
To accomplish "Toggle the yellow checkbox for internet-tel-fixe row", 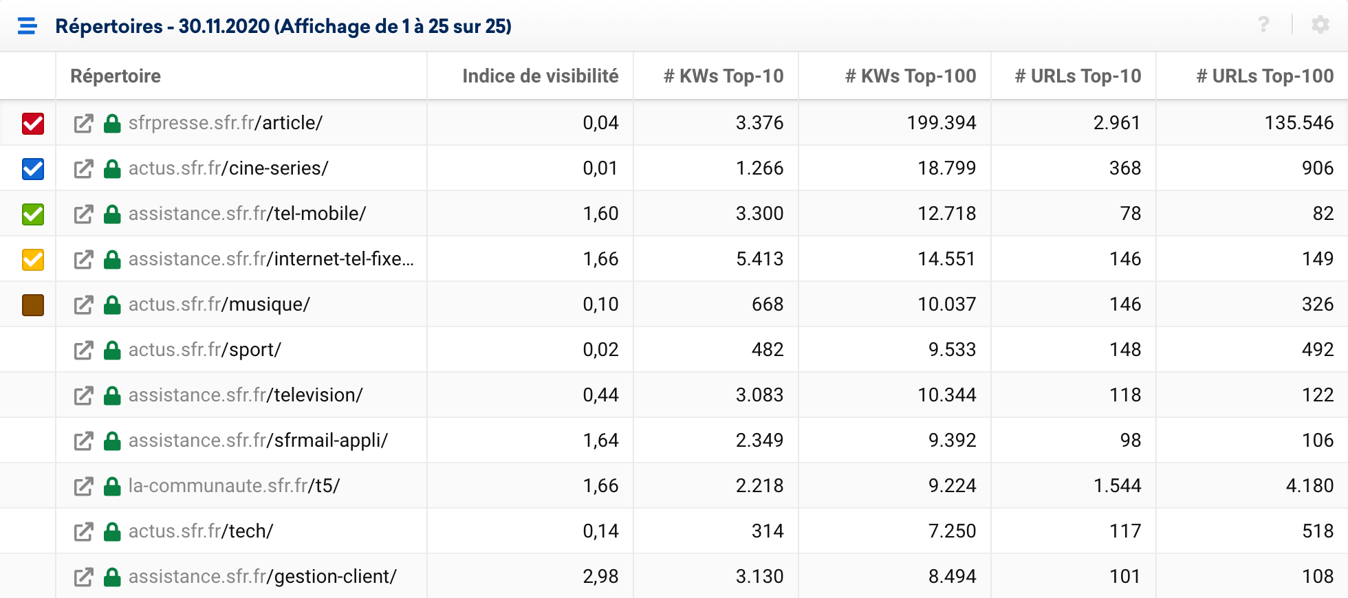I will tap(33, 259).
